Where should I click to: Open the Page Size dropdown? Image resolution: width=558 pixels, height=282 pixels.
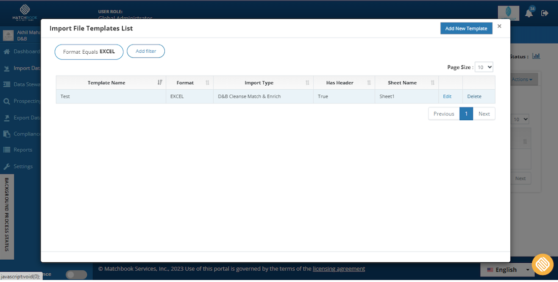tap(484, 67)
